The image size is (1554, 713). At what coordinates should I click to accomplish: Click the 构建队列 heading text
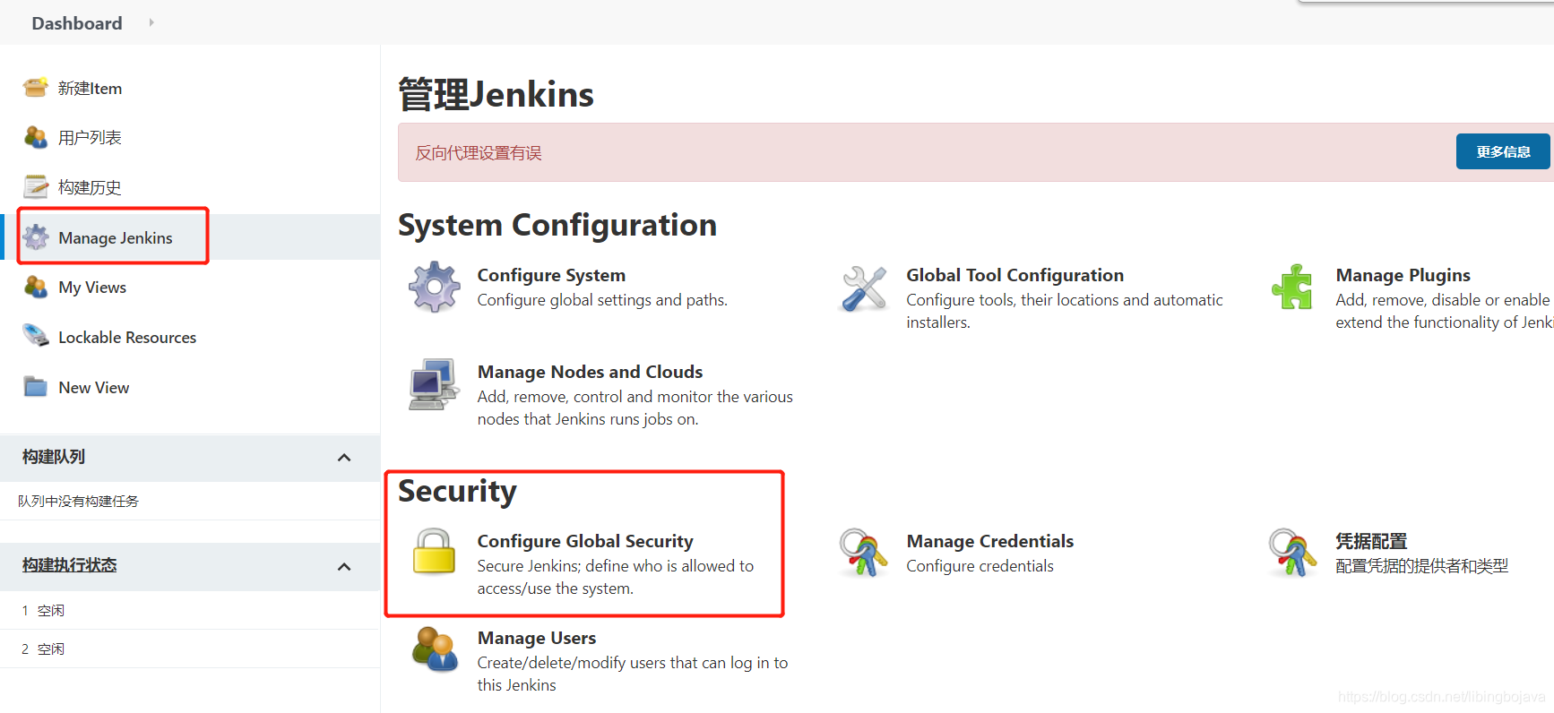point(54,457)
